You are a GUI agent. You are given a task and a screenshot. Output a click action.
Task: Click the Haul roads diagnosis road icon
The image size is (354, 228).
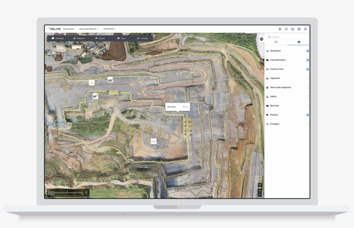[x=268, y=88]
